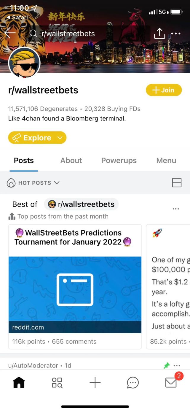Viewport: 190px width, 412px height.
Task: Tap the home icon in bottom navigation
Action: tap(19, 383)
